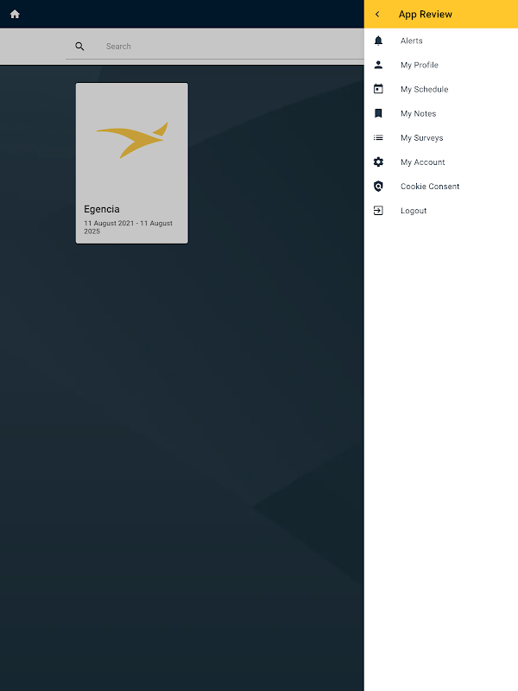518x691 pixels.
Task: Click the My Surveys list icon
Action: [378, 137]
